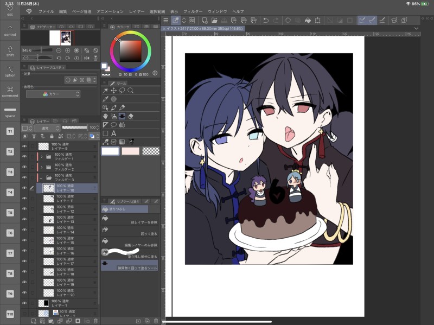Open the 通常 blending mode dropdown
The image size is (434, 325).
(47, 128)
